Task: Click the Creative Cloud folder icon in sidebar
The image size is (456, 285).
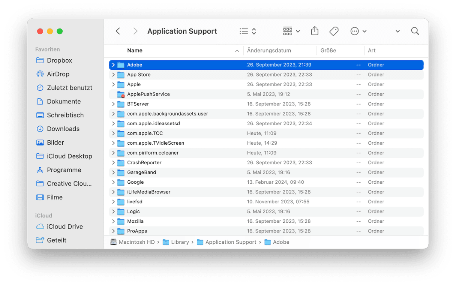Action: click(x=40, y=184)
